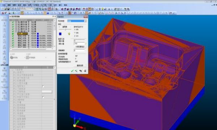
Task: Click the green arrow apply icon beside the check mark
Action: pos(76,71)
